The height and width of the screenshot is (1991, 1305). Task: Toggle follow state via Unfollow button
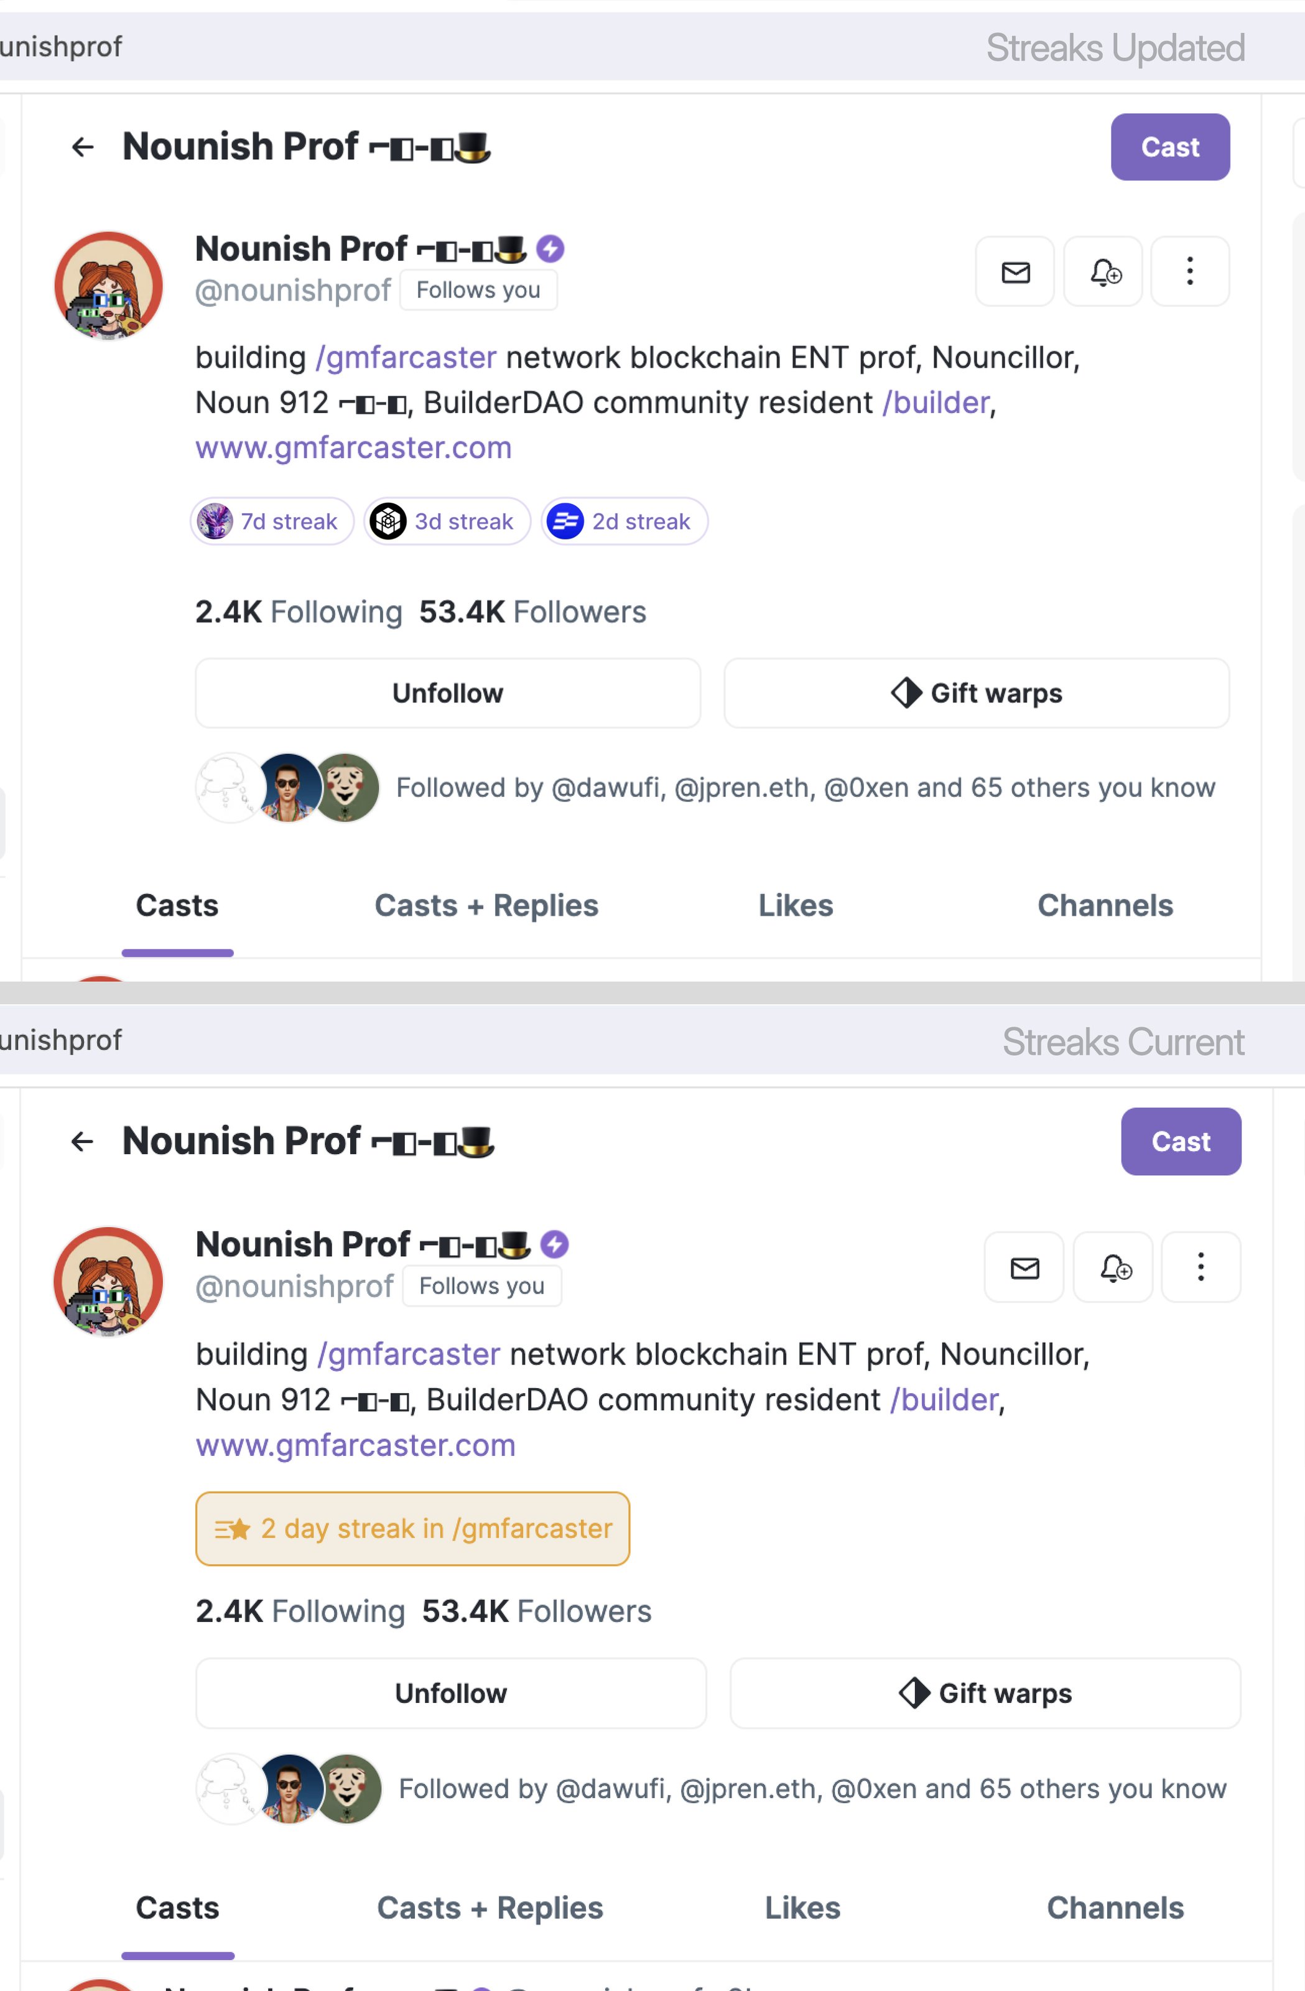click(448, 692)
